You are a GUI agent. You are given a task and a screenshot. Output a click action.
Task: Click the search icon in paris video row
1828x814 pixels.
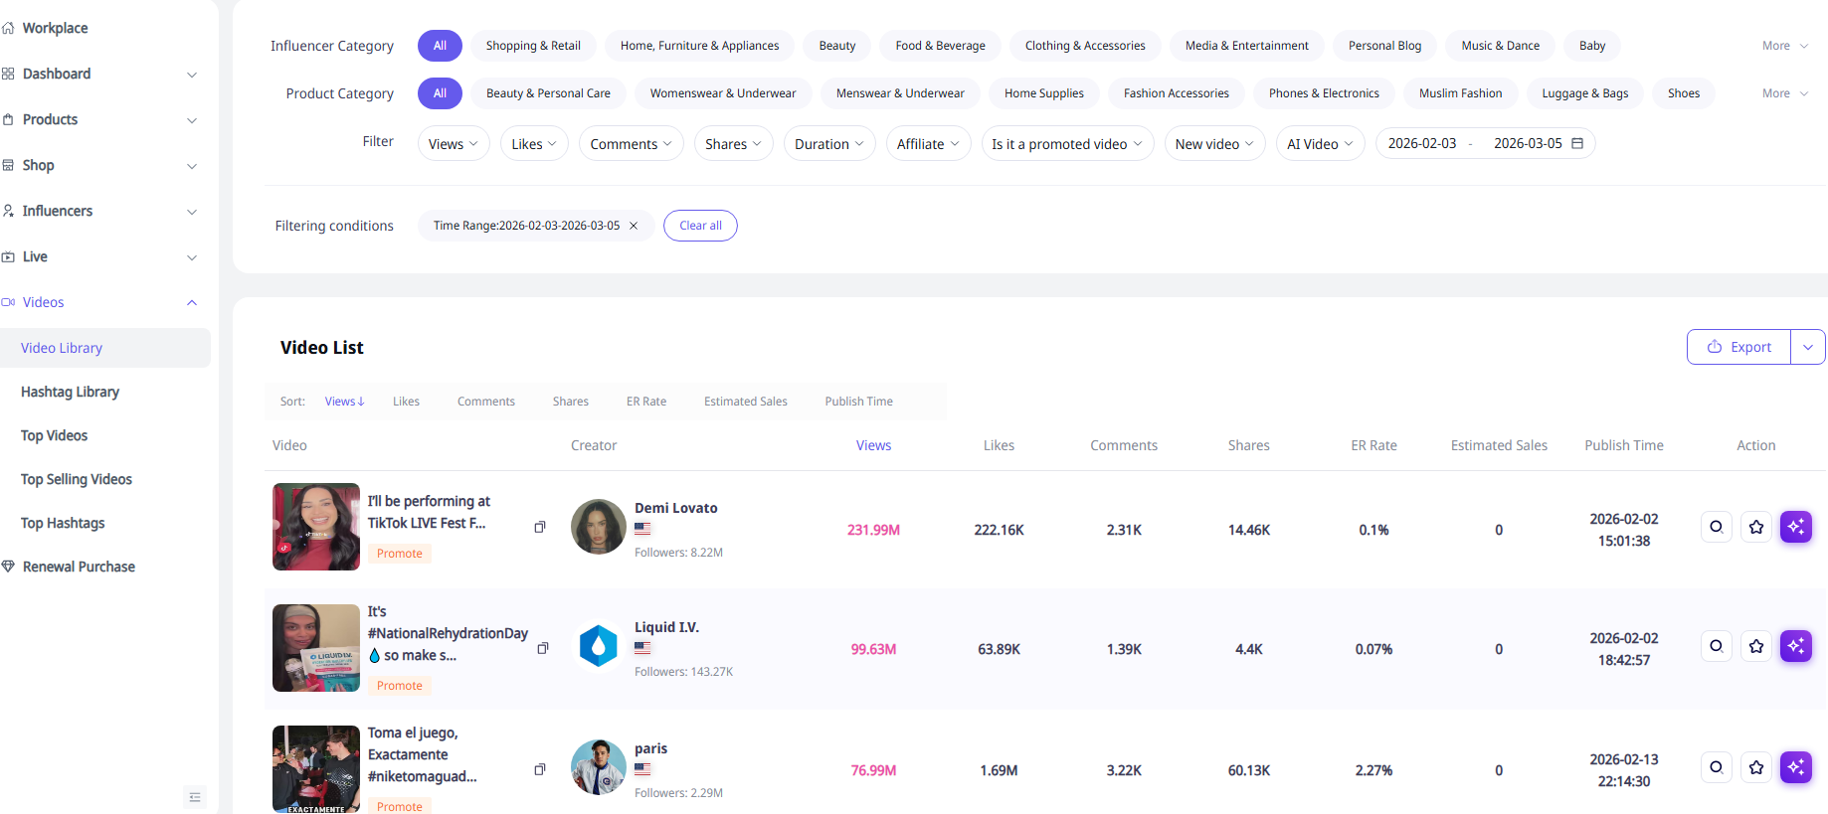pyautogui.click(x=1716, y=767)
